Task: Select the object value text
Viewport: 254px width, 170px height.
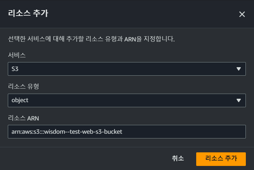Action: [20, 100]
